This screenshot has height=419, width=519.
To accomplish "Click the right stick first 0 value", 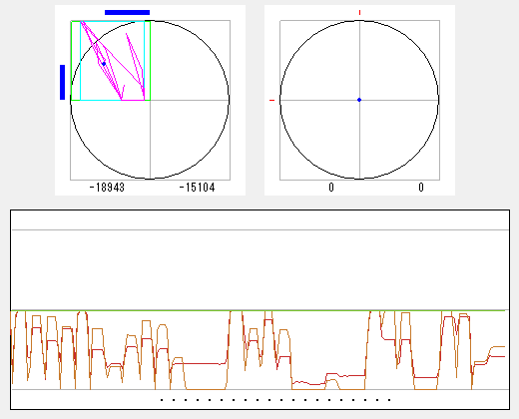I will pos(331,188).
